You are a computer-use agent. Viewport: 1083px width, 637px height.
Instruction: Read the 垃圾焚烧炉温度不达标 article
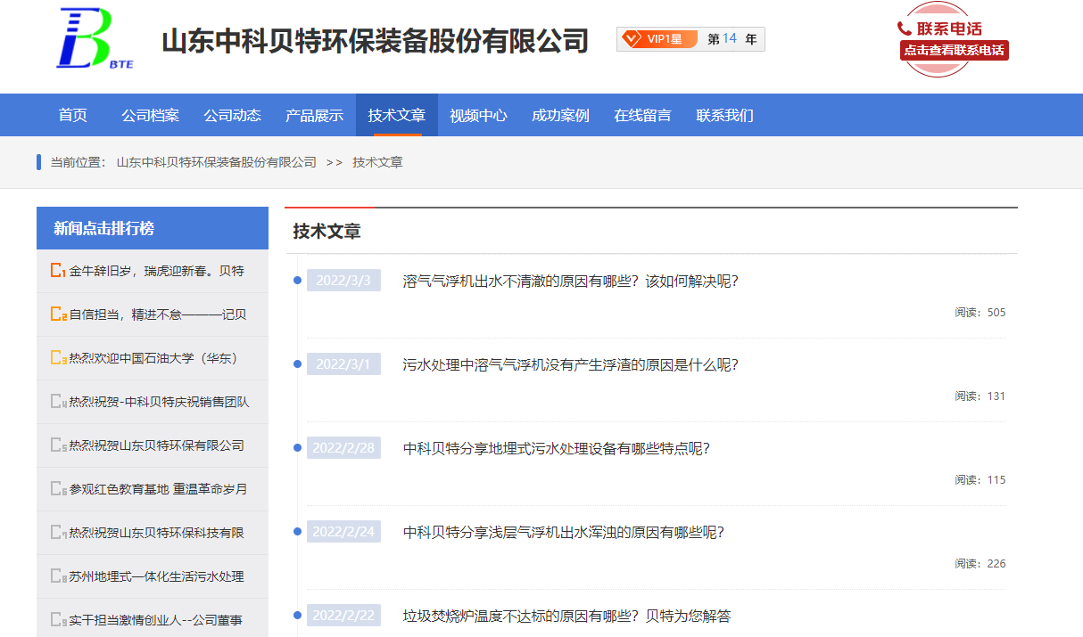[566, 616]
